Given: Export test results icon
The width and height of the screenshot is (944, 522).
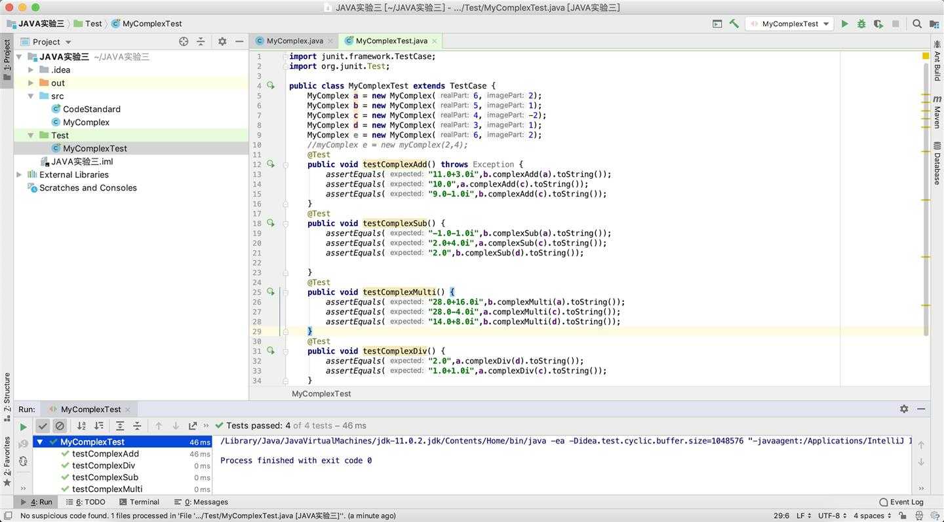Looking at the screenshot, I should tap(193, 426).
